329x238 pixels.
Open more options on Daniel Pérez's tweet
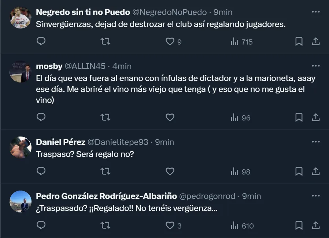coord(315,141)
